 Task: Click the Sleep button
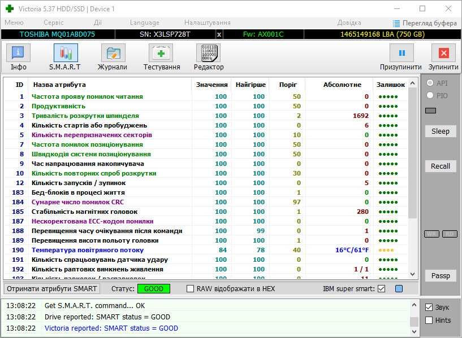pyautogui.click(x=441, y=131)
